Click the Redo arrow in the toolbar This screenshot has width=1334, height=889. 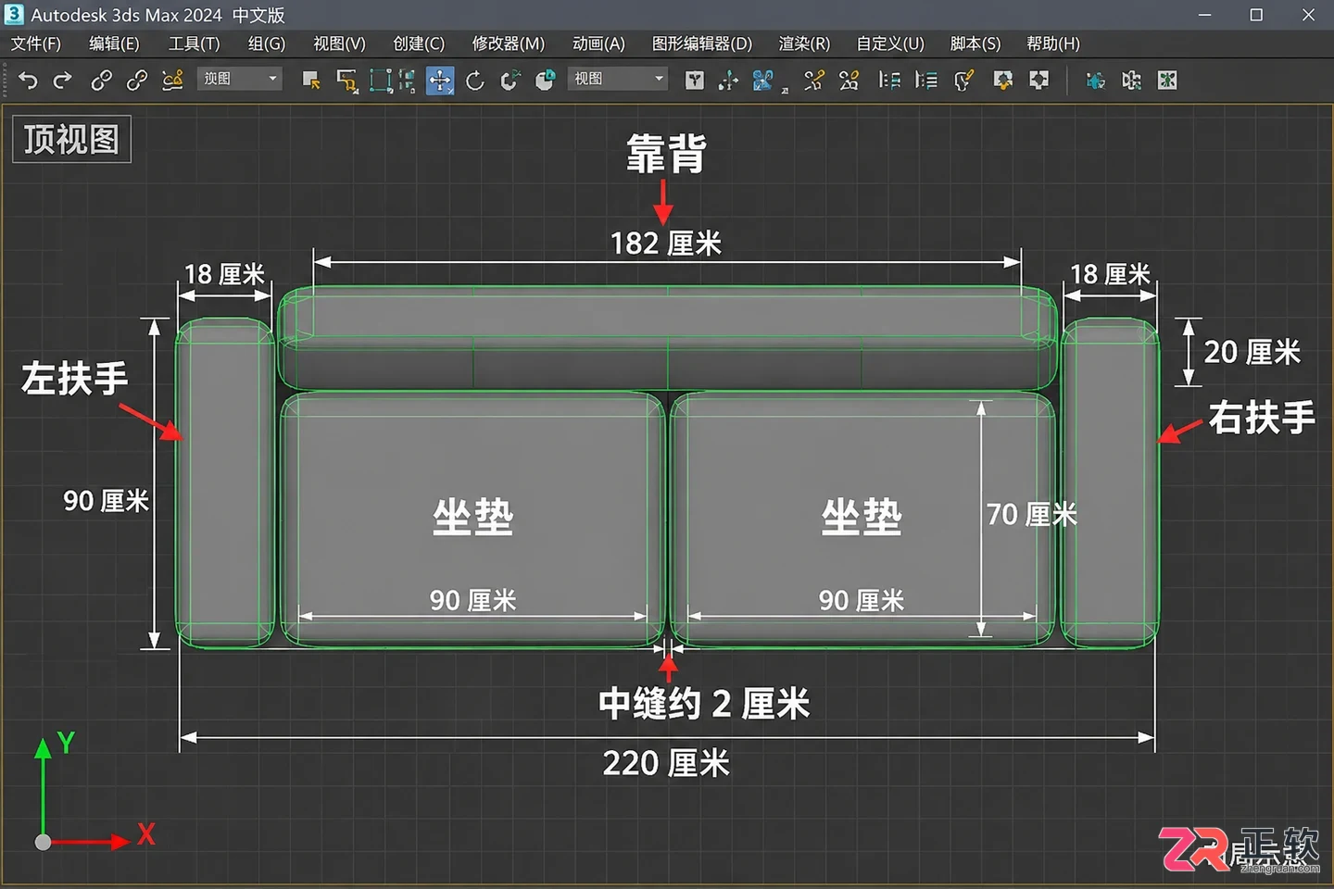point(62,81)
